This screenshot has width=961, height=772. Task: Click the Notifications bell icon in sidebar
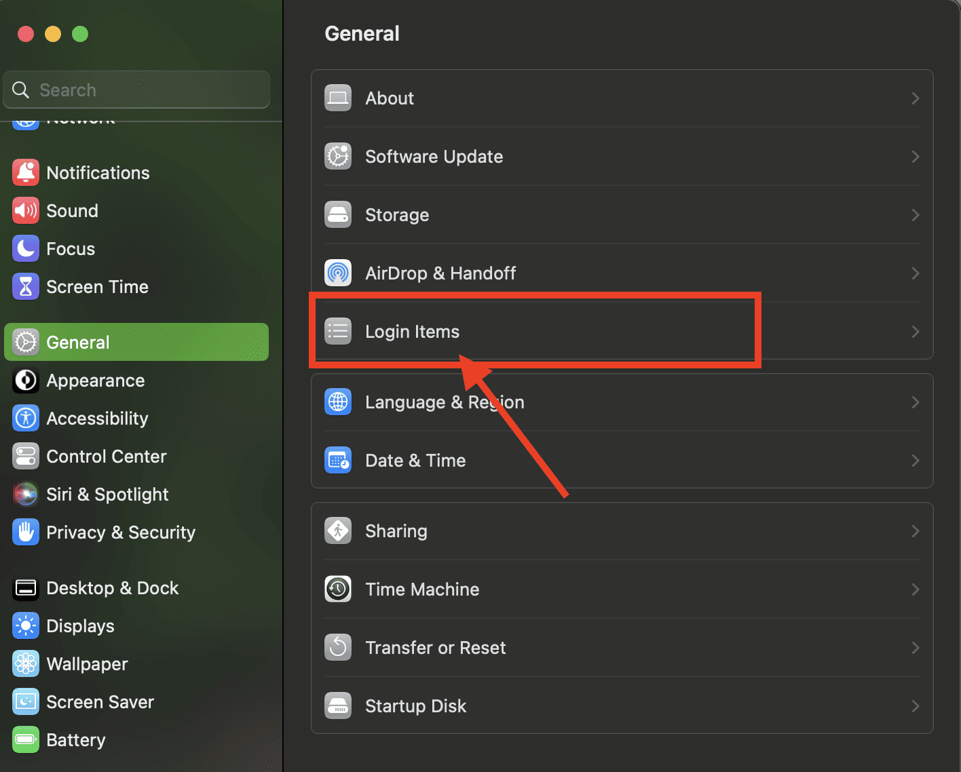pyautogui.click(x=26, y=173)
